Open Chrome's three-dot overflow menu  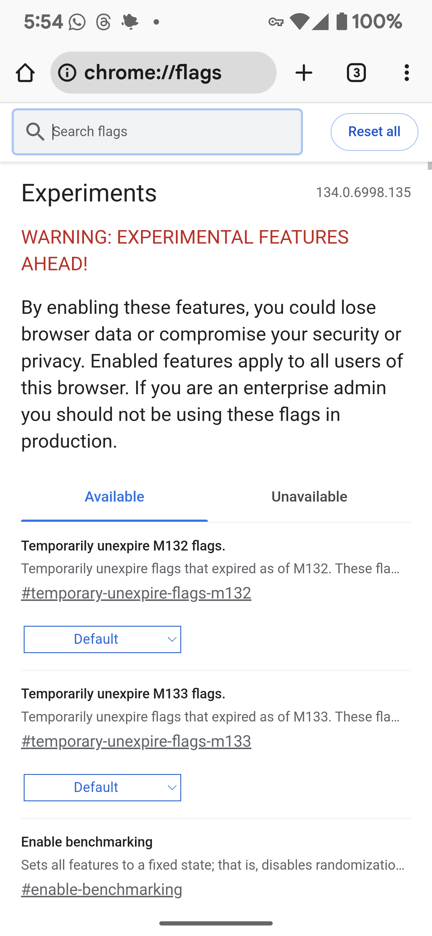tap(406, 73)
